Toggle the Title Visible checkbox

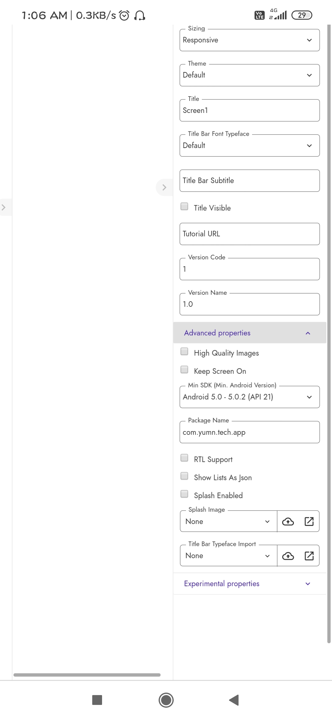(184, 206)
